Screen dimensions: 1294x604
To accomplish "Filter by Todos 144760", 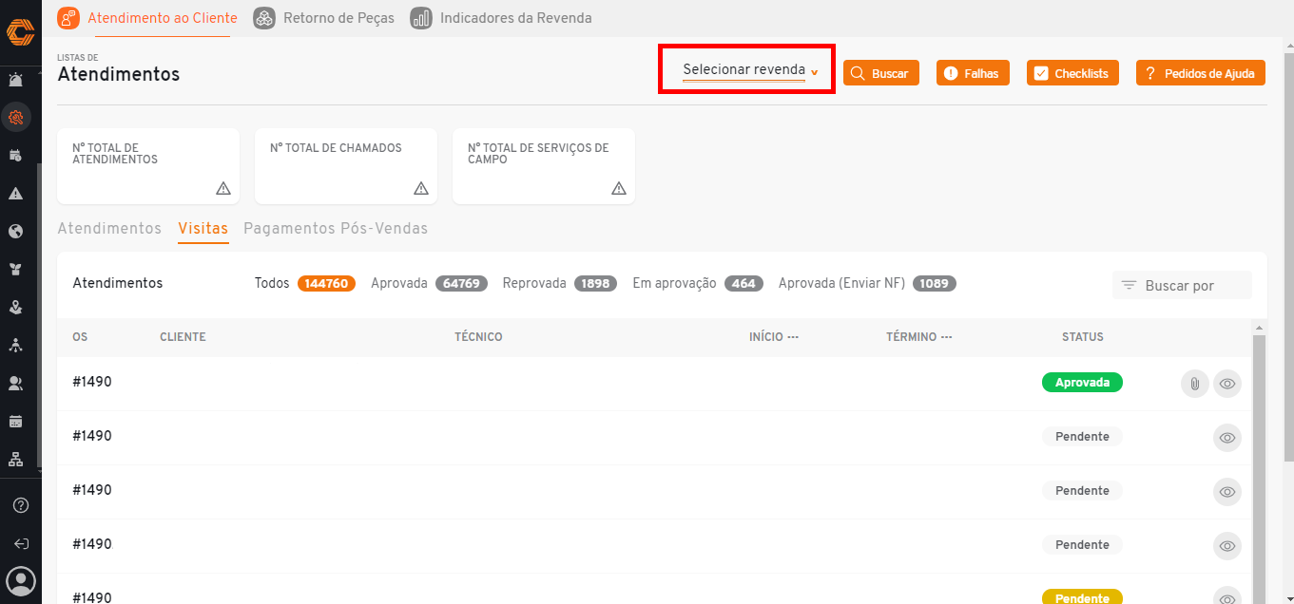I will (304, 283).
